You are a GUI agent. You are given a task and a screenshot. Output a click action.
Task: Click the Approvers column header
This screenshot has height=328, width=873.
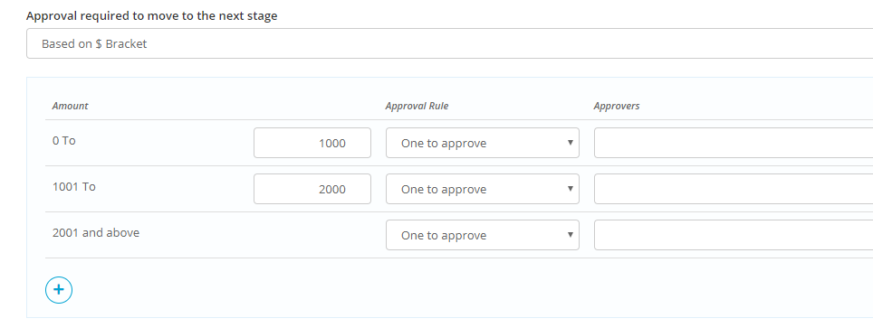click(x=617, y=106)
